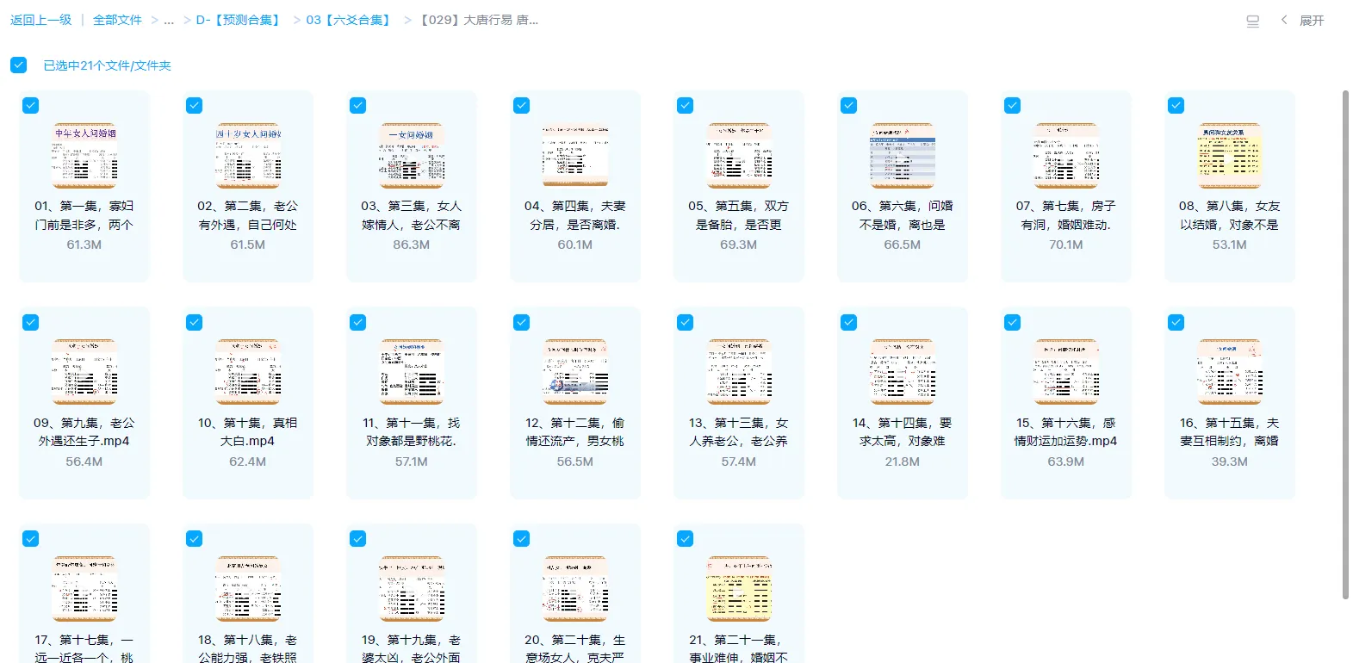The image size is (1353, 663).
Task: Uncheck file 13、第十三集 checkbox
Action: 686,322
